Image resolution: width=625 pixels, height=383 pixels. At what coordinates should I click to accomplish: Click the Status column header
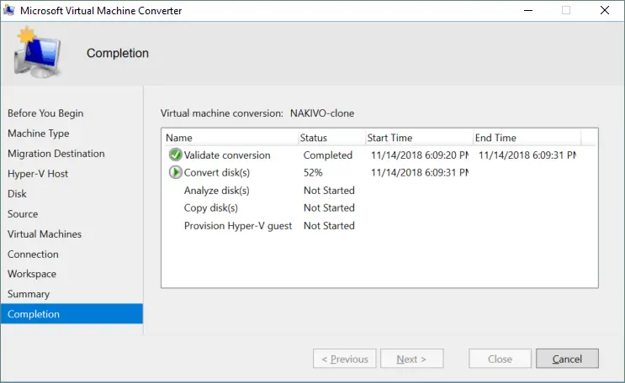pos(331,138)
